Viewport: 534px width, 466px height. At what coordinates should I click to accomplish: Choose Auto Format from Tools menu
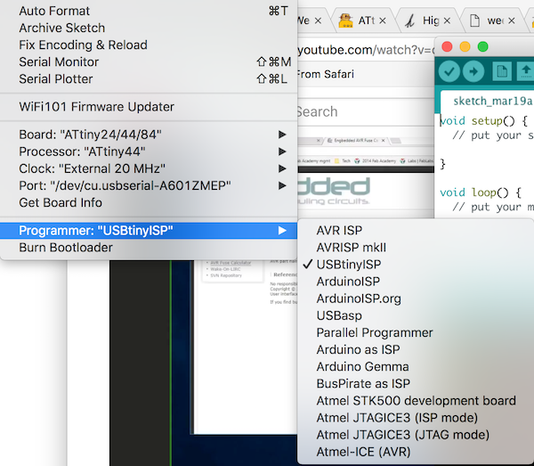pos(149,11)
